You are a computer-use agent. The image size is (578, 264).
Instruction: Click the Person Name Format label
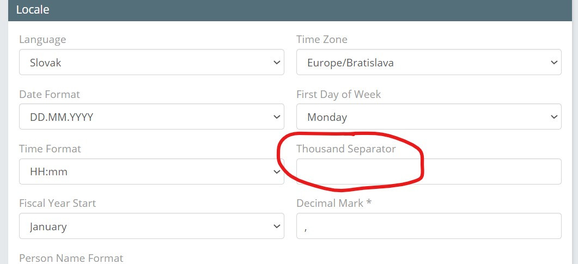[x=71, y=258]
